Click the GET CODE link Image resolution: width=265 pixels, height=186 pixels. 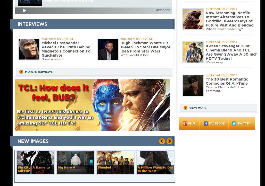tap(163, 10)
